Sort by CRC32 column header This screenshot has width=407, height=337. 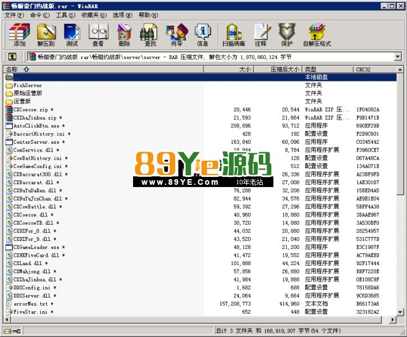(x=375, y=69)
